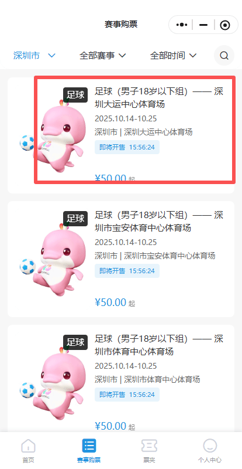Go to 首页 home icon
Viewport: 242px width, 469px height.
[28, 446]
